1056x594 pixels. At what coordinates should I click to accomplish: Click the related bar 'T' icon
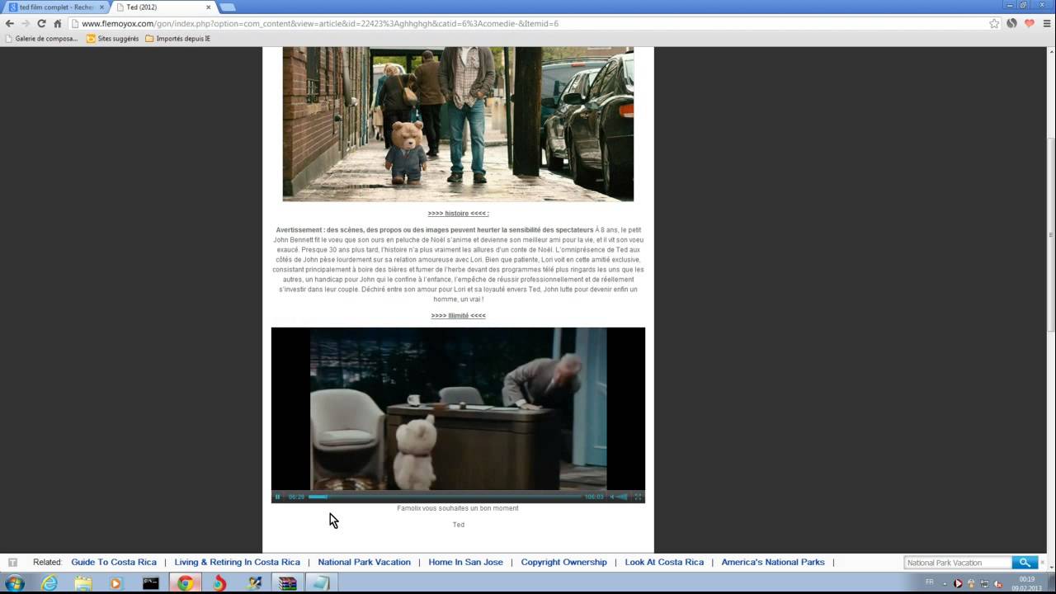click(x=12, y=563)
